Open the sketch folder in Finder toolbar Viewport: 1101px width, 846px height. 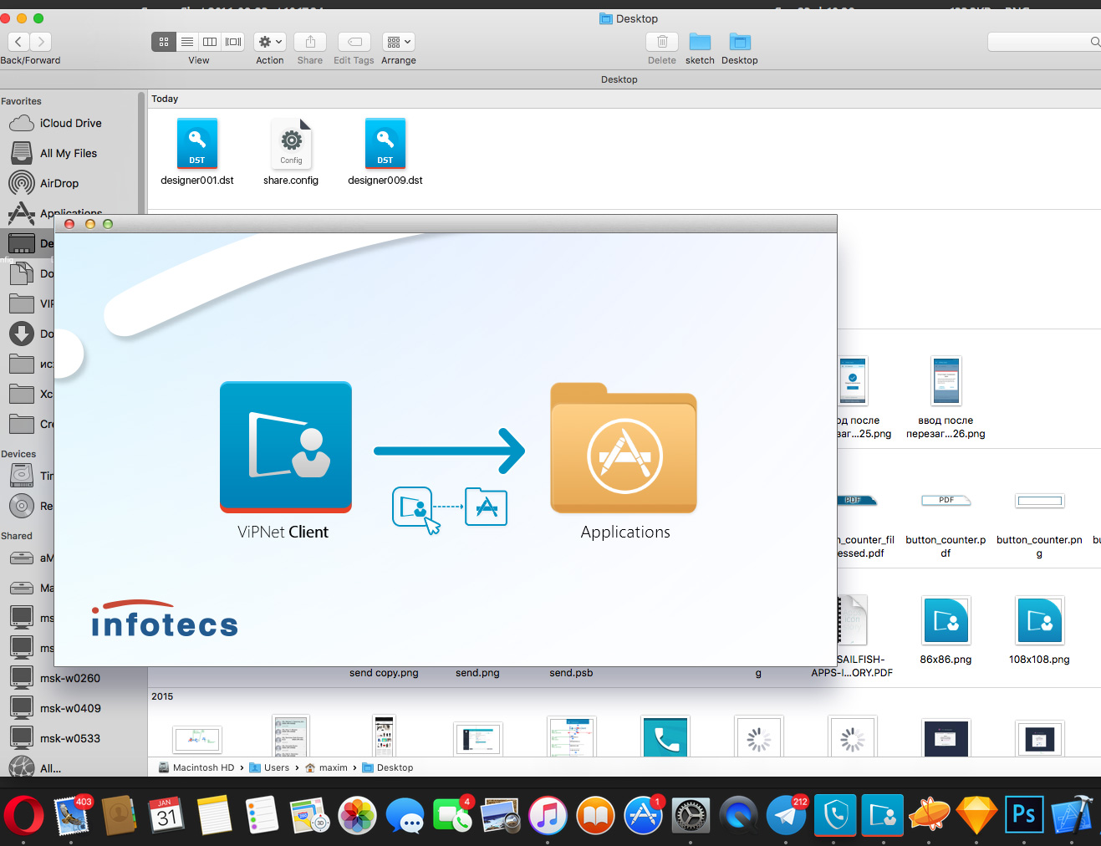700,42
